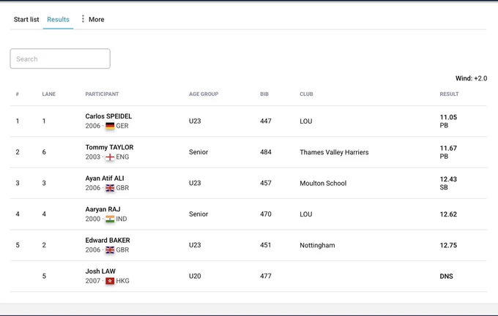Viewport: 498px width, 316px height.
Task: Click the AGE GROUP column header
Action: tap(204, 94)
